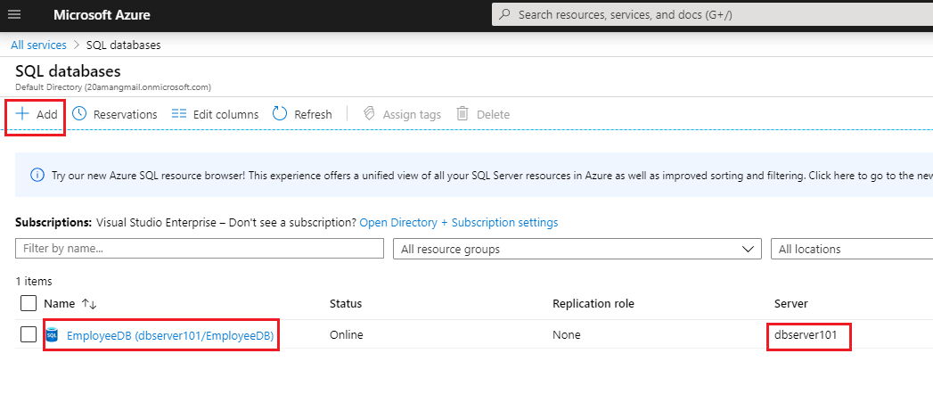Click the Replication role column header
The height and width of the screenshot is (411, 933).
593,304
